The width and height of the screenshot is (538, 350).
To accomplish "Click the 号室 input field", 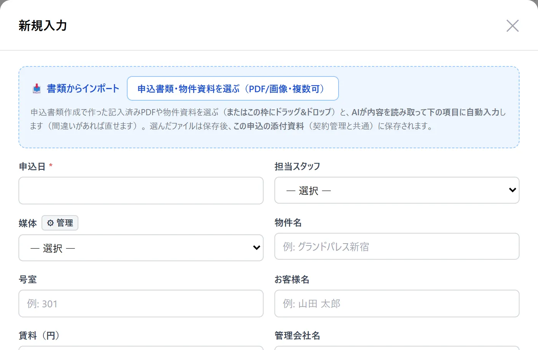I will click(x=141, y=304).
